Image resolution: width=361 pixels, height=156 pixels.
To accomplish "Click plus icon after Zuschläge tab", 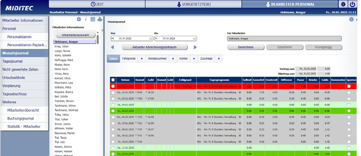I will 219,58.
